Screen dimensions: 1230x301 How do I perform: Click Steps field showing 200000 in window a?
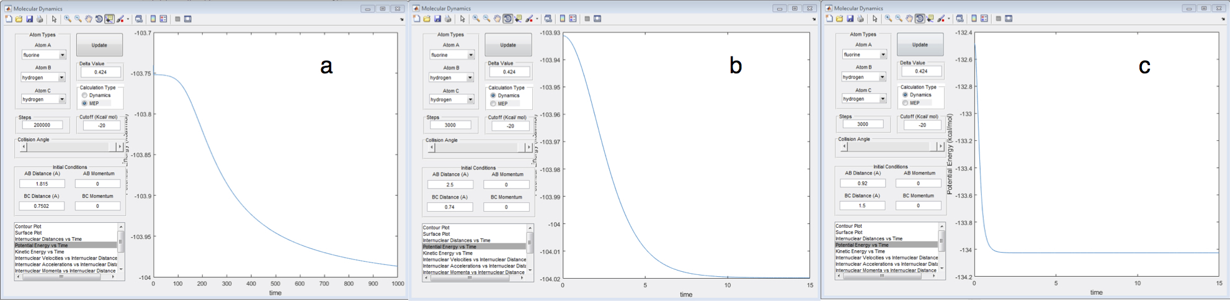(42, 125)
